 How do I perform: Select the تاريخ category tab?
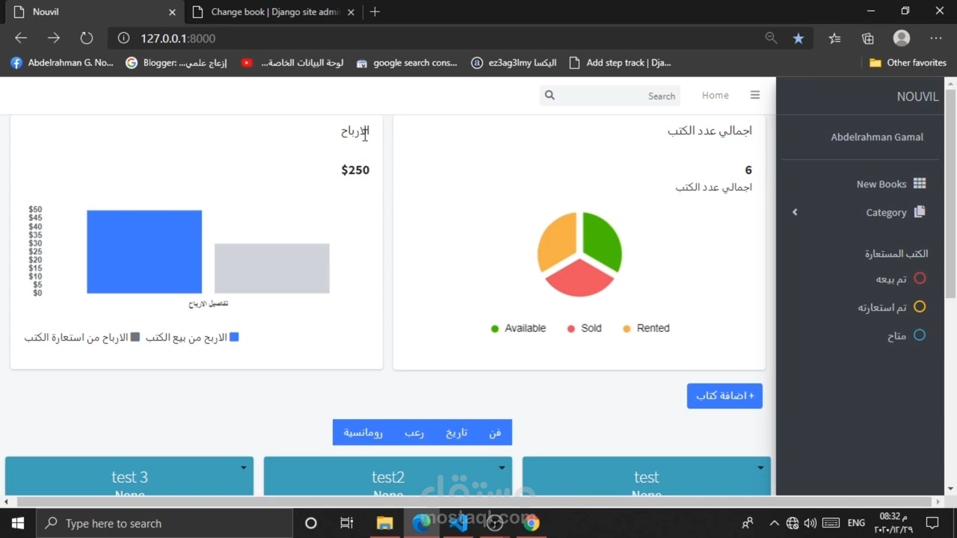(457, 433)
